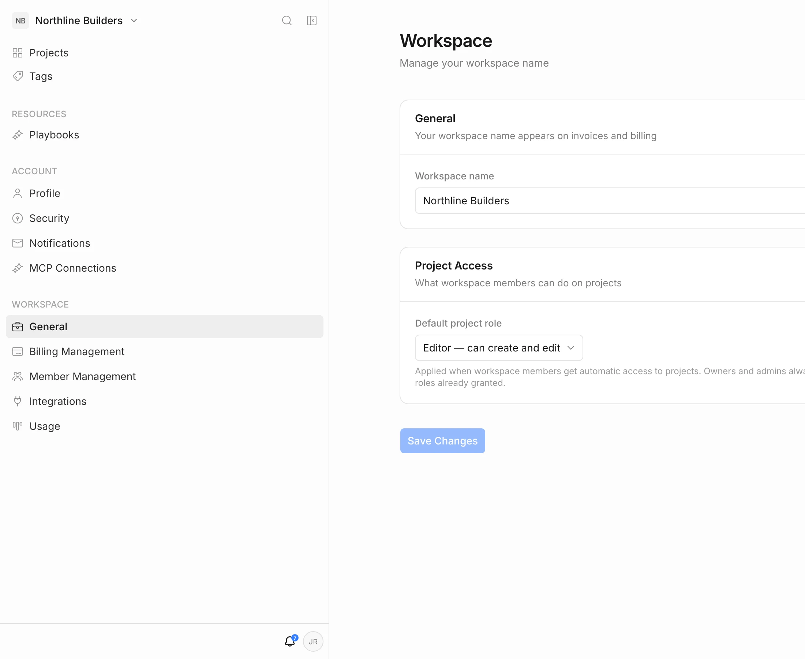This screenshot has width=805, height=659.
Task: View workspace Usage
Action: click(x=165, y=426)
